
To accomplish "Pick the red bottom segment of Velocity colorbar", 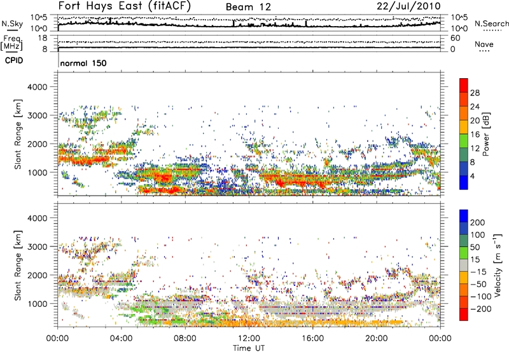I will pyautogui.click(x=464, y=315).
